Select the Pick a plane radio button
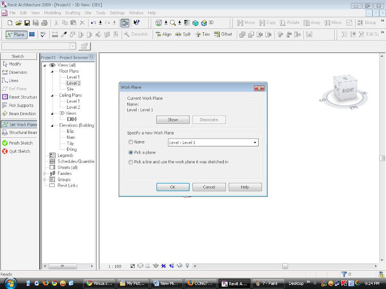Screen dimensions: 386x289 tap(131, 152)
